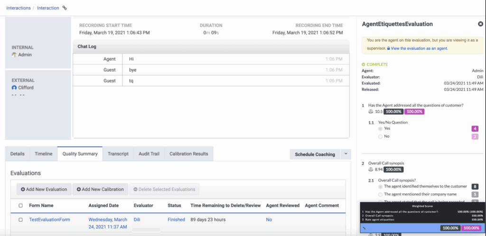Expand the Schedule Coaching dropdown arrow
This screenshot has width=486, height=236.
point(345,154)
